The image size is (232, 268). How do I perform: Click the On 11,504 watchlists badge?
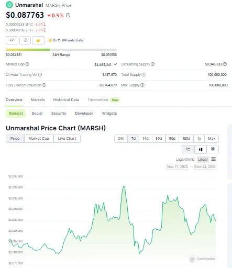tap(66, 40)
